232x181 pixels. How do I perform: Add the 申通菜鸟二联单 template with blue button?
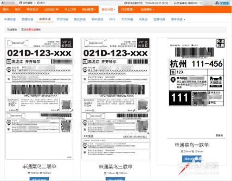(x=39, y=179)
